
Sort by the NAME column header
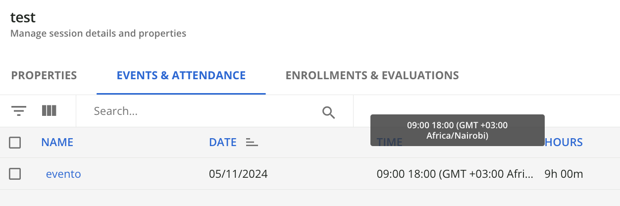[57, 143]
